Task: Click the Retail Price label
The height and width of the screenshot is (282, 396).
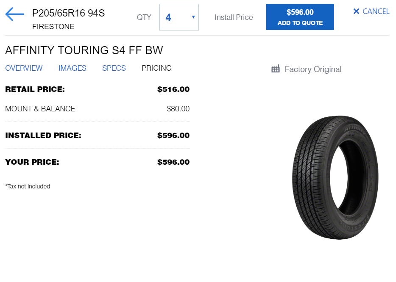Action: pyautogui.click(x=35, y=89)
